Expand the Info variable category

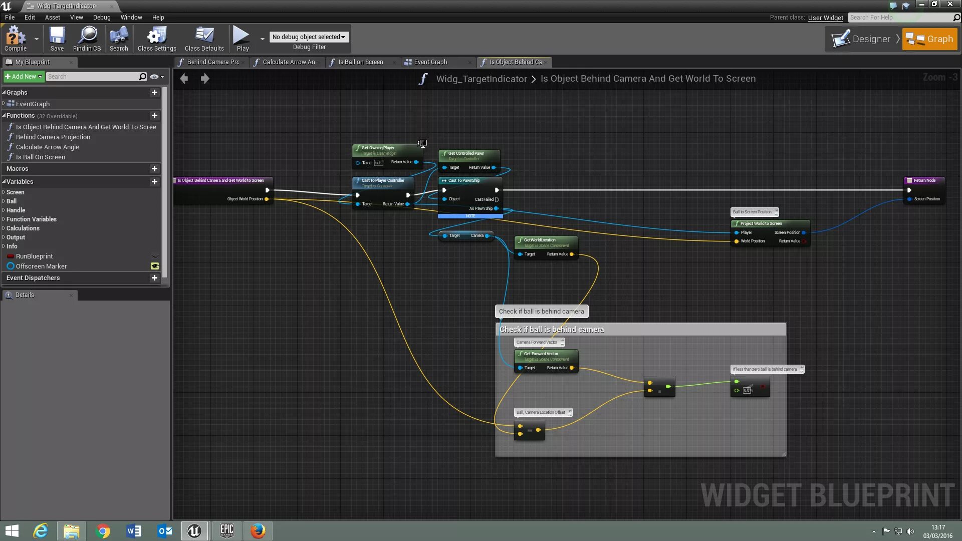[4, 246]
